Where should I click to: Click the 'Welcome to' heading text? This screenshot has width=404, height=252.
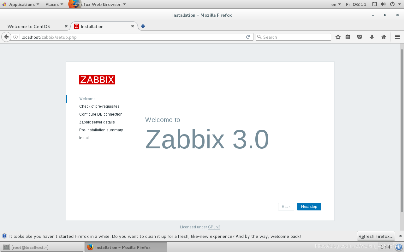[163, 120]
